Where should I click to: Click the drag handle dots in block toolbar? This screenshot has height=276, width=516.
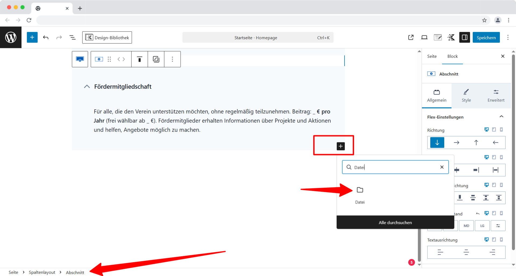(109, 59)
